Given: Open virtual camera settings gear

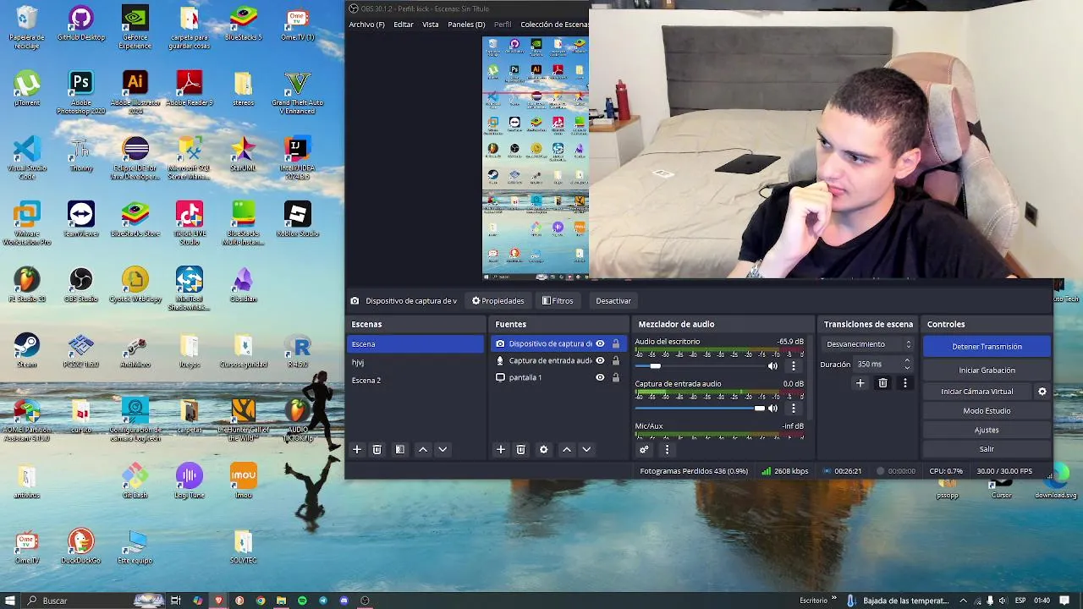Looking at the screenshot, I should pyautogui.click(x=1042, y=392).
